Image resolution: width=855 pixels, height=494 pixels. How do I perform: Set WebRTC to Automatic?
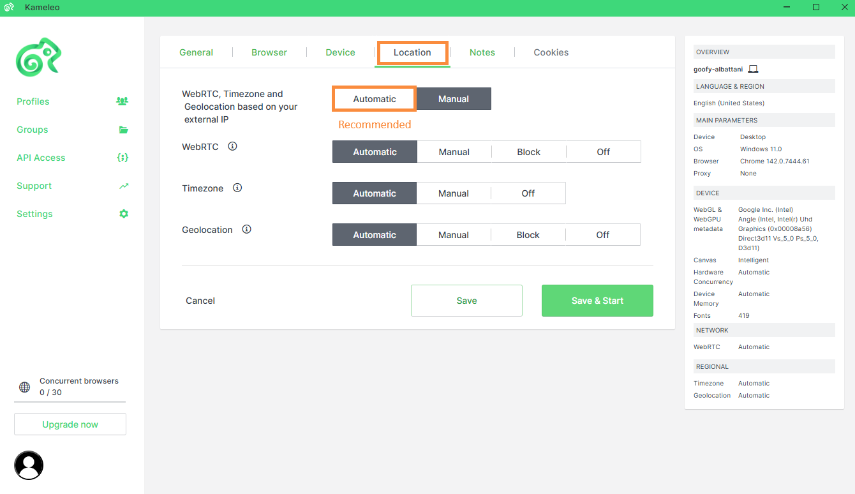pyautogui.click(x=375, y=152)
